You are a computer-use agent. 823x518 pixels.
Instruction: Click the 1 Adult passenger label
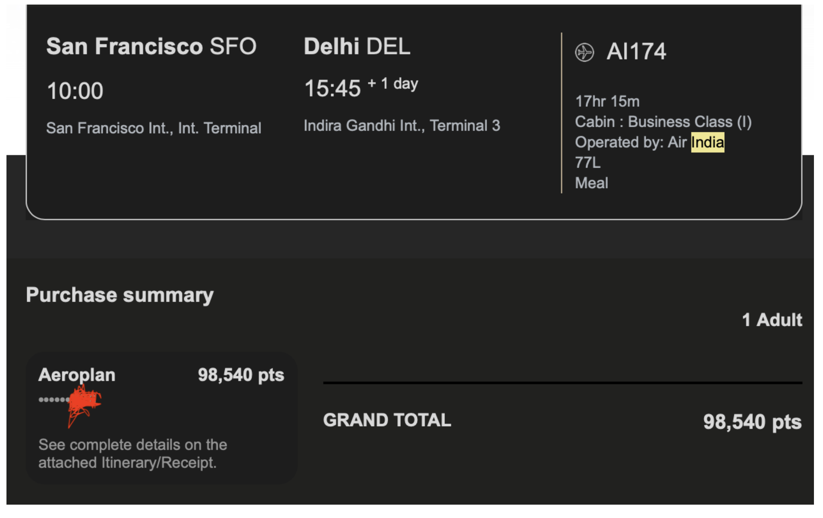coord(772,320)
